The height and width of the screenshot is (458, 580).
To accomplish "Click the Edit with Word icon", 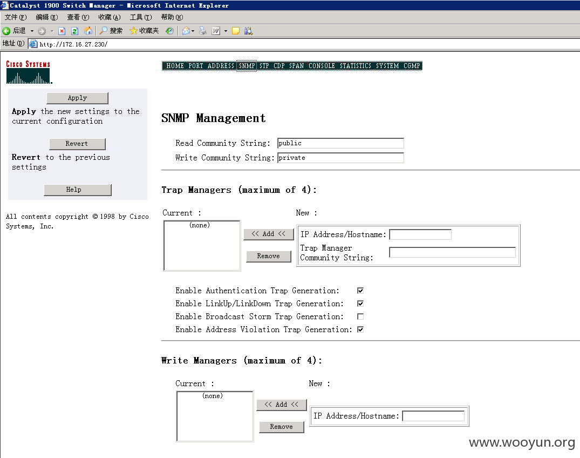I will pyautogui.click(x=216, y=31).
